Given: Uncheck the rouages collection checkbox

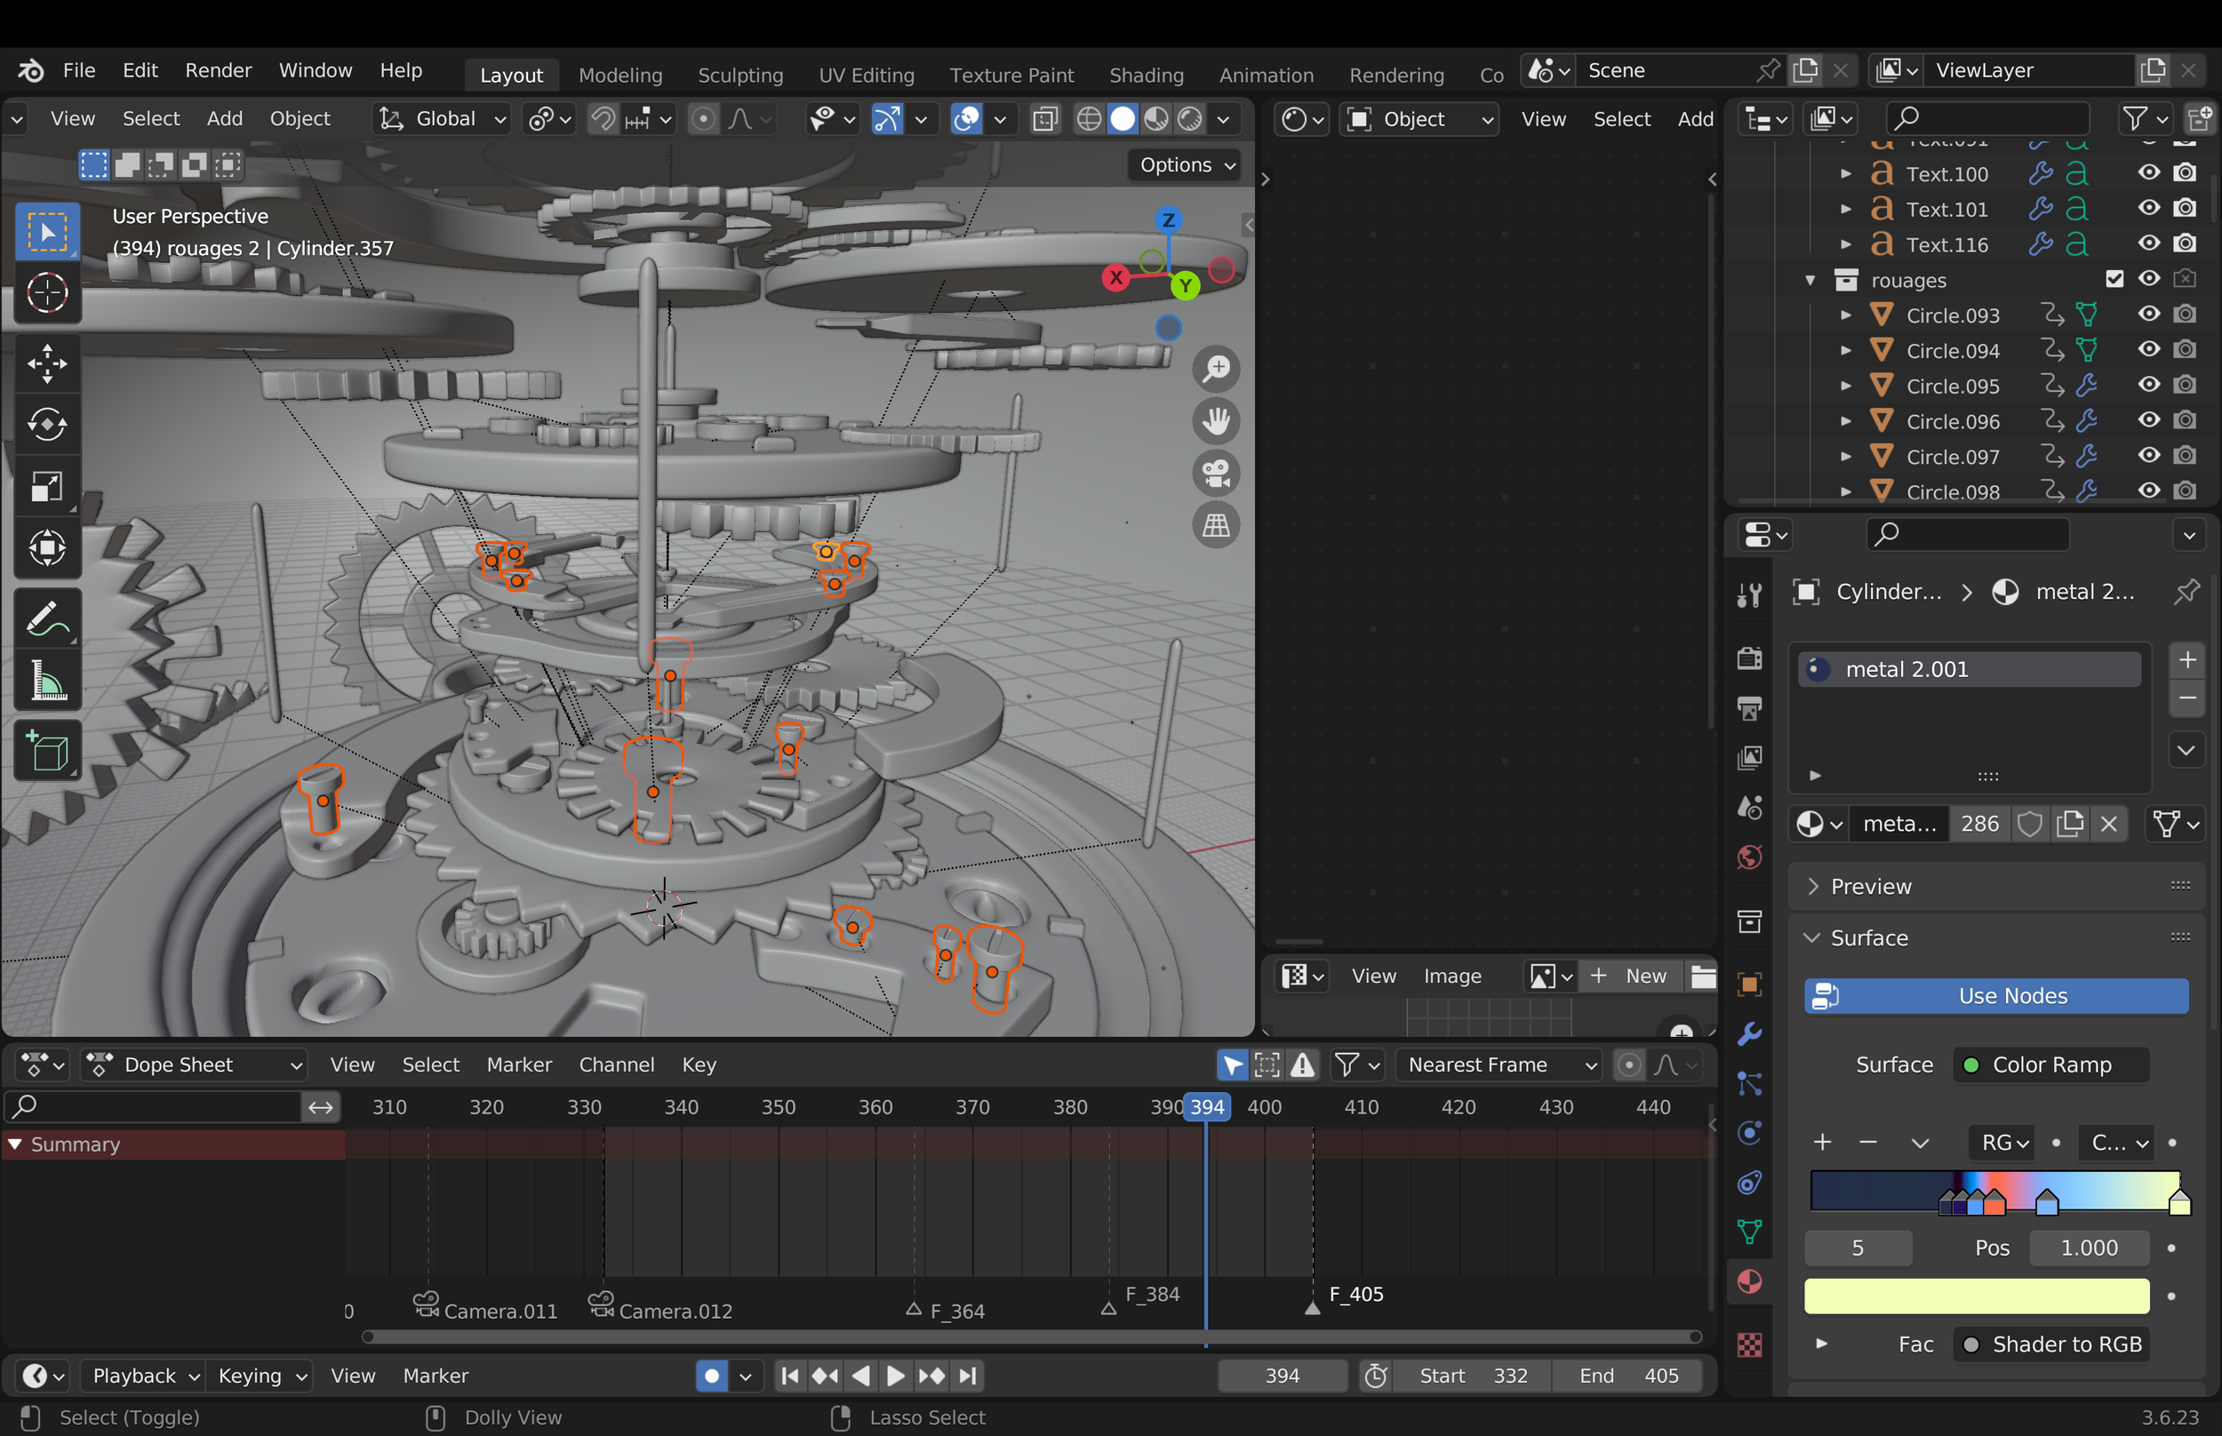Looking at the screenshot, I should click(x=2114, y=279).
